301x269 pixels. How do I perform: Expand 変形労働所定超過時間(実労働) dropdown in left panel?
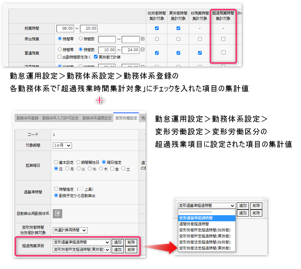81,249
